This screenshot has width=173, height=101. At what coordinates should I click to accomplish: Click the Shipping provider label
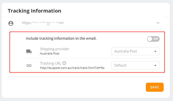(x=55, y=49)
